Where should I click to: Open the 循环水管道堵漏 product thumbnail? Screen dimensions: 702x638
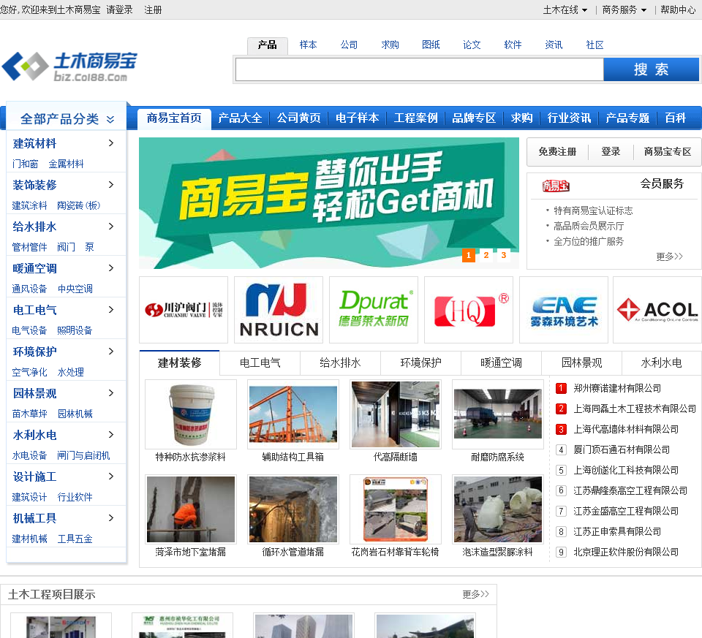coord(292,509)
